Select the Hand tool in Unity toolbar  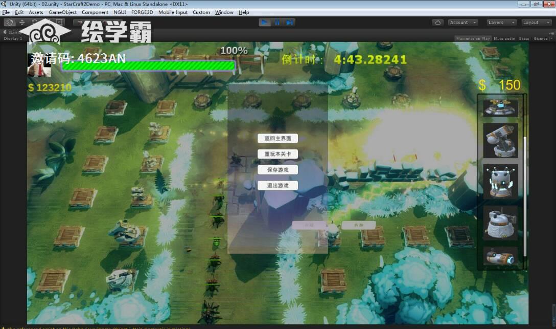click(x=10, y=23)
